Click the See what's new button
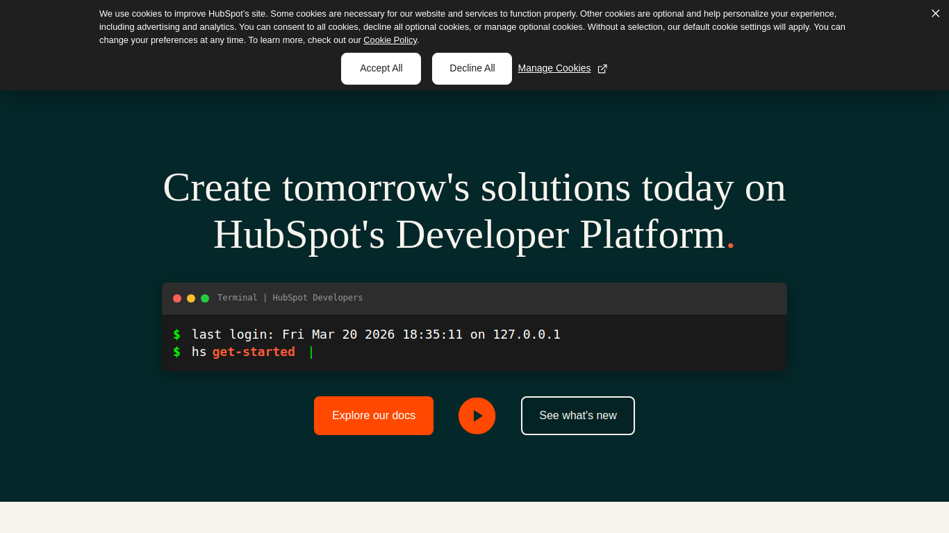This screenshot has width=949, height=533. [578, 416]
